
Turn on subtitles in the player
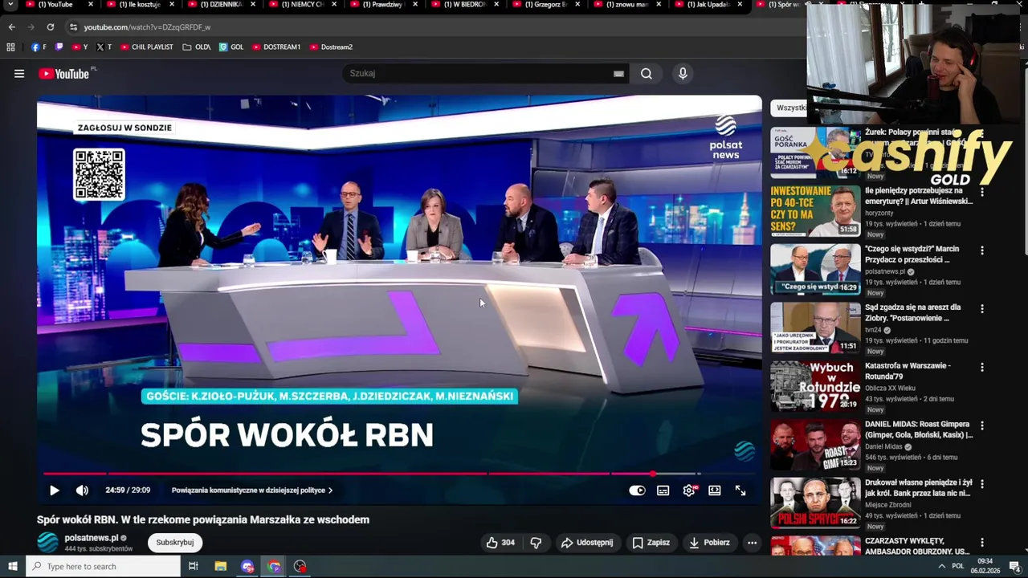click(663, 490)
